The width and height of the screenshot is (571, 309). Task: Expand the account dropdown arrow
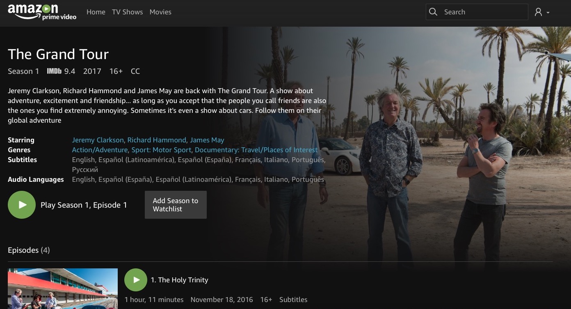(548, 13)
